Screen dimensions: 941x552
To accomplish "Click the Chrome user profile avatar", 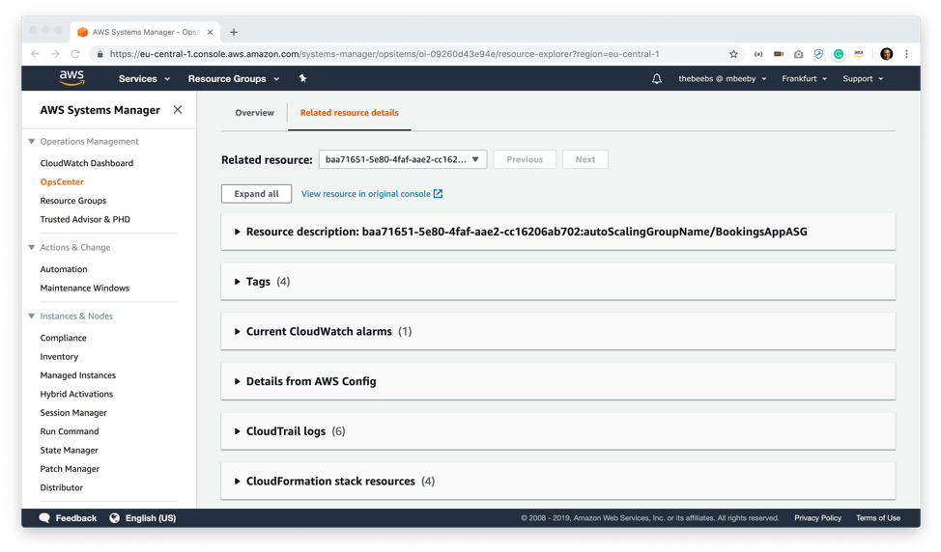I will 886,54.
